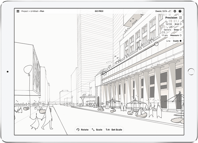
Task: Open the 10/100 grid size setting
Action: pos(169,24)
